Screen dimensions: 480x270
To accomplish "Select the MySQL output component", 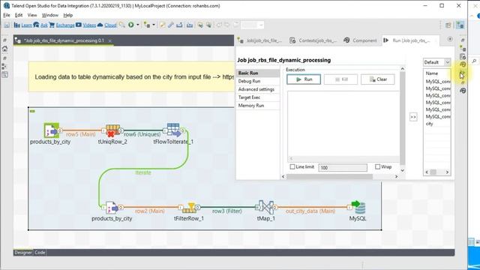I will 358,208.
